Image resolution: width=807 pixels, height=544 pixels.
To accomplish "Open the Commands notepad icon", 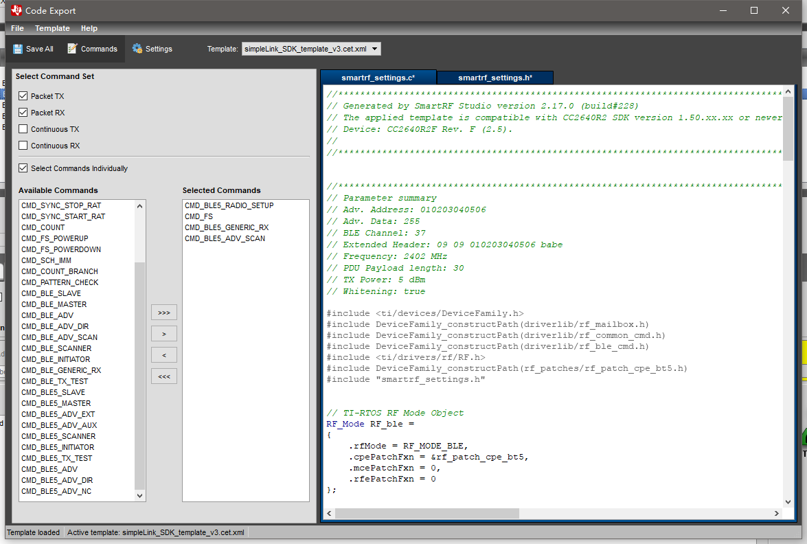I will (x=72, y=49).
